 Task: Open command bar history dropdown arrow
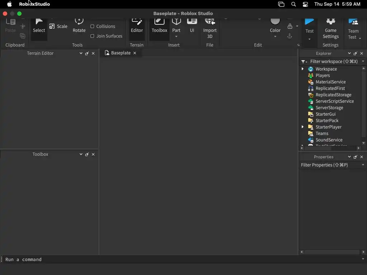click(363, 259)
